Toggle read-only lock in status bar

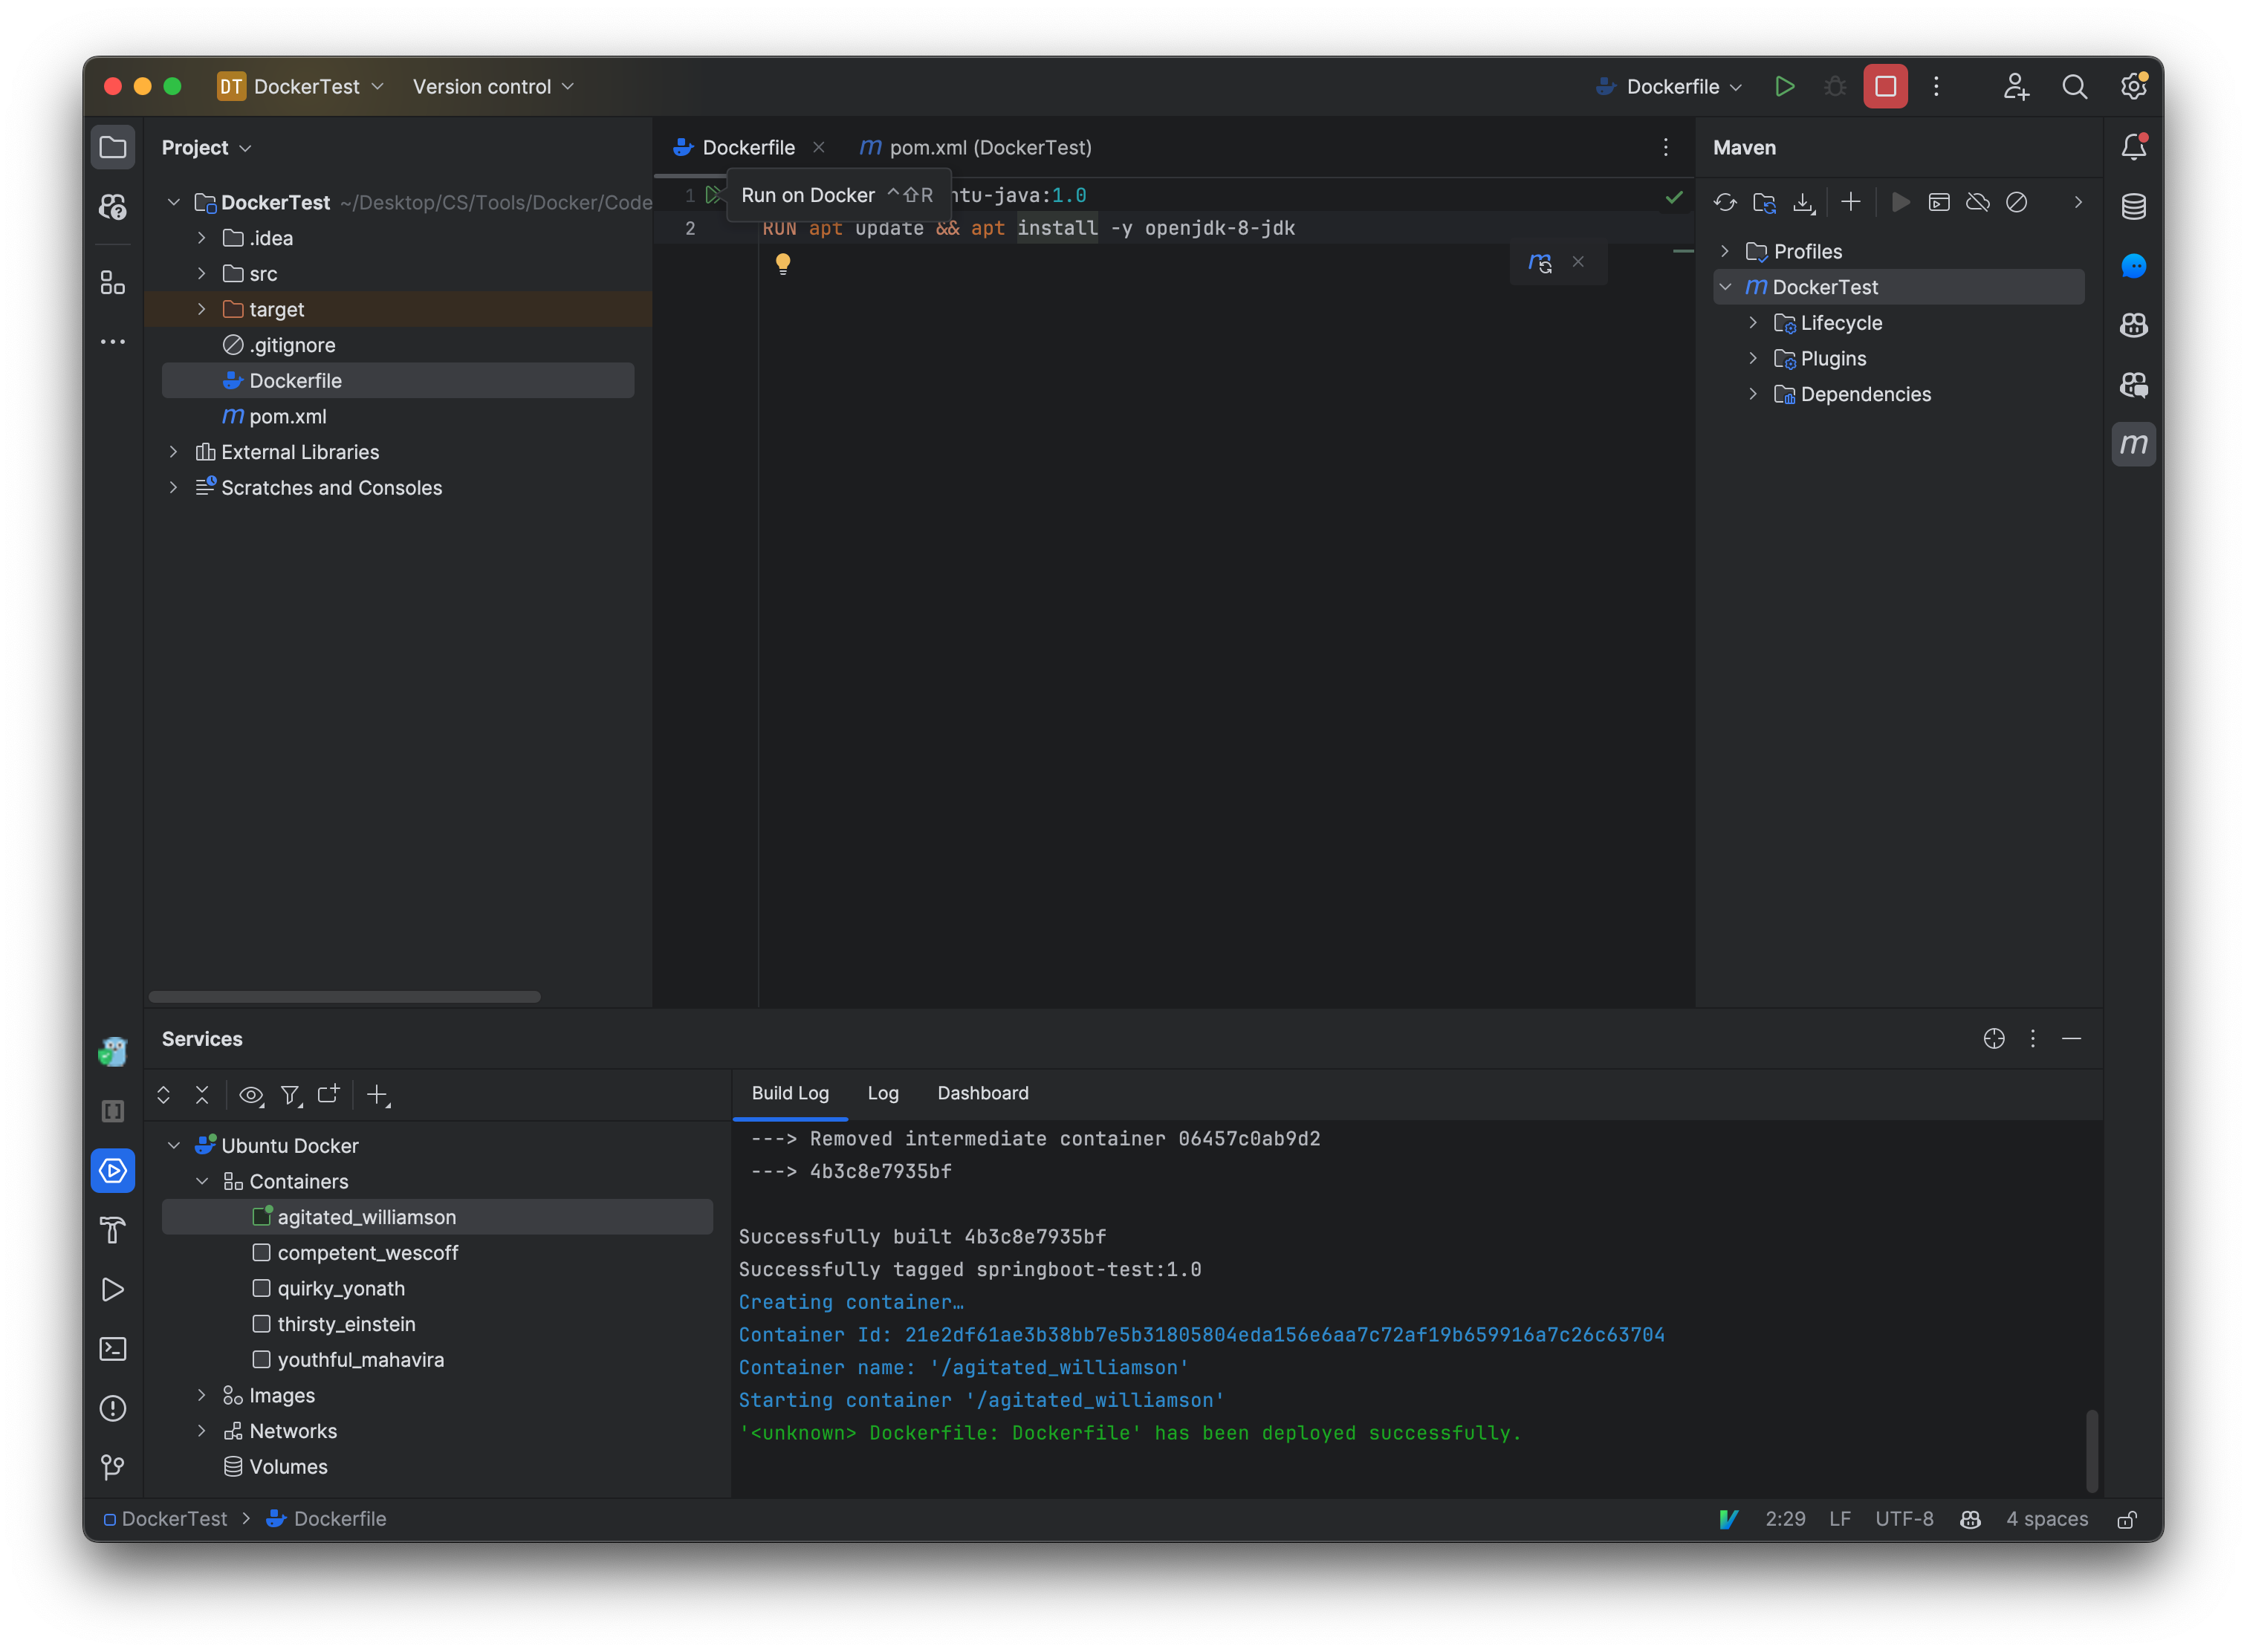pos(2126,1520)
